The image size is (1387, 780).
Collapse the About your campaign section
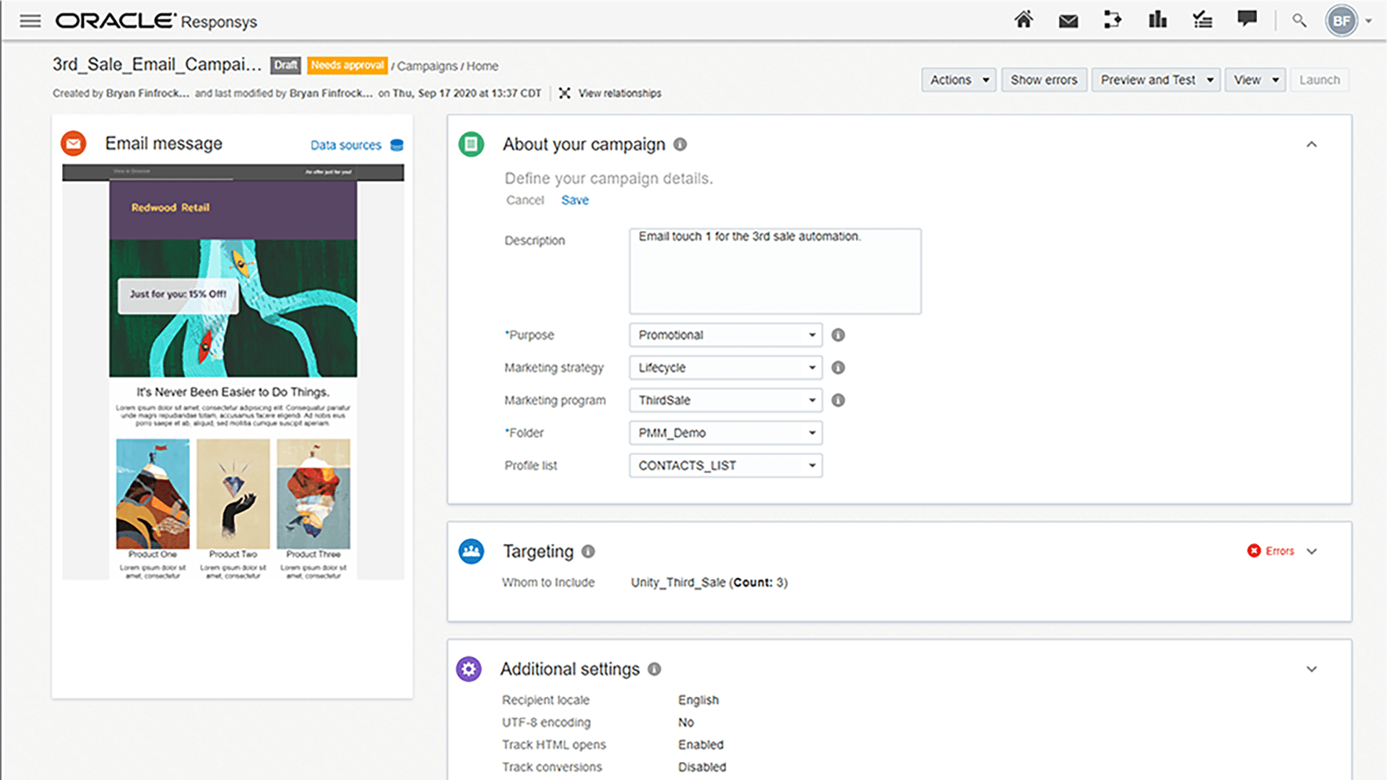pos(1312,144)
